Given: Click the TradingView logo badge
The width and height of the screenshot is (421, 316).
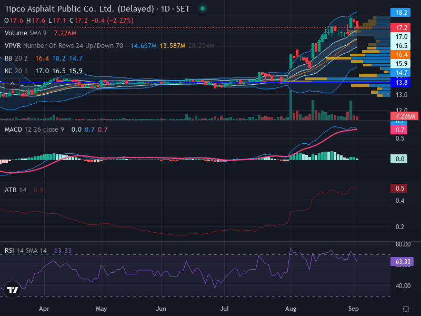Looking at the screenshot, I should click(x=12, y=290).
